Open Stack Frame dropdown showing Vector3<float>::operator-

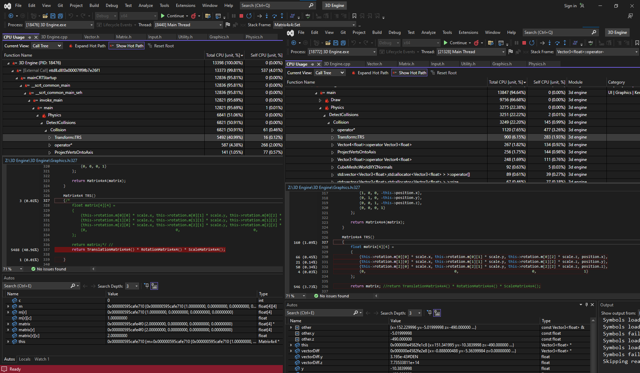(x=597, y=52)
